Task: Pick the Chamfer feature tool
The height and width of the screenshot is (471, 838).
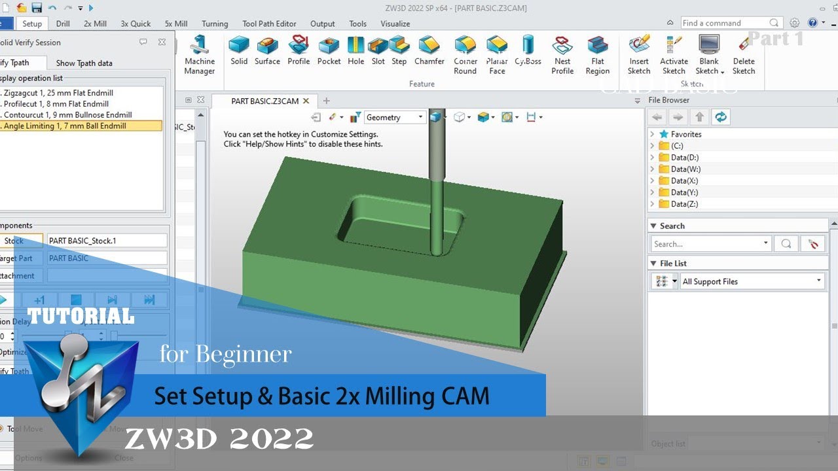Action: pyautogui.click(x=429, y=50)
